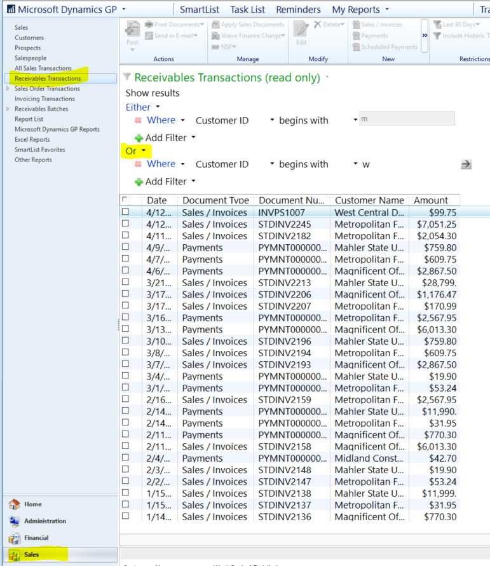Check the INVPS1007 row checkbox
This screenshot has width=490, height=566.
point(125,212)
